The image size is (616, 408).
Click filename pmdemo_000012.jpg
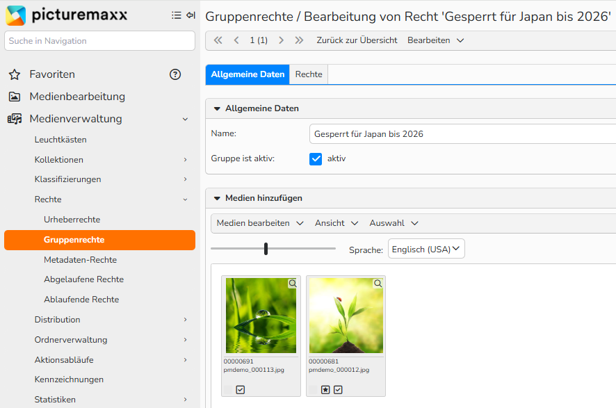coord(339,370)
